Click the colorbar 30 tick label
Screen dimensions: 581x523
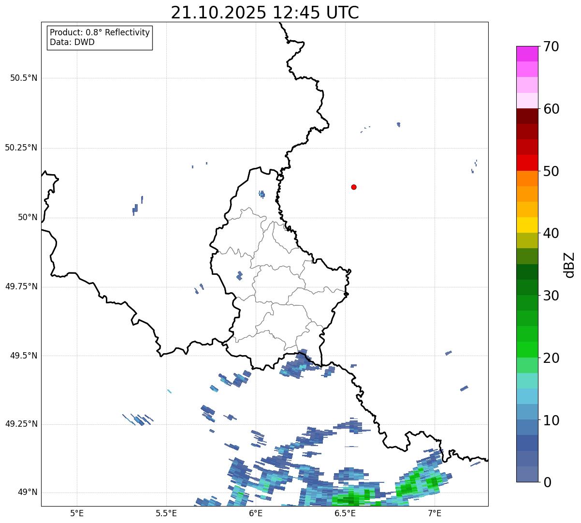coord(551,296)
